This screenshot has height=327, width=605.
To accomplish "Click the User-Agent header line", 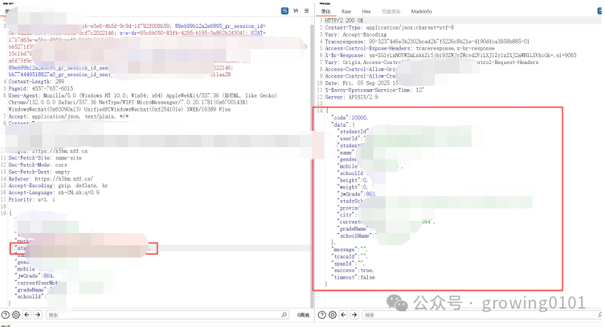I will [x=143, y=103].
